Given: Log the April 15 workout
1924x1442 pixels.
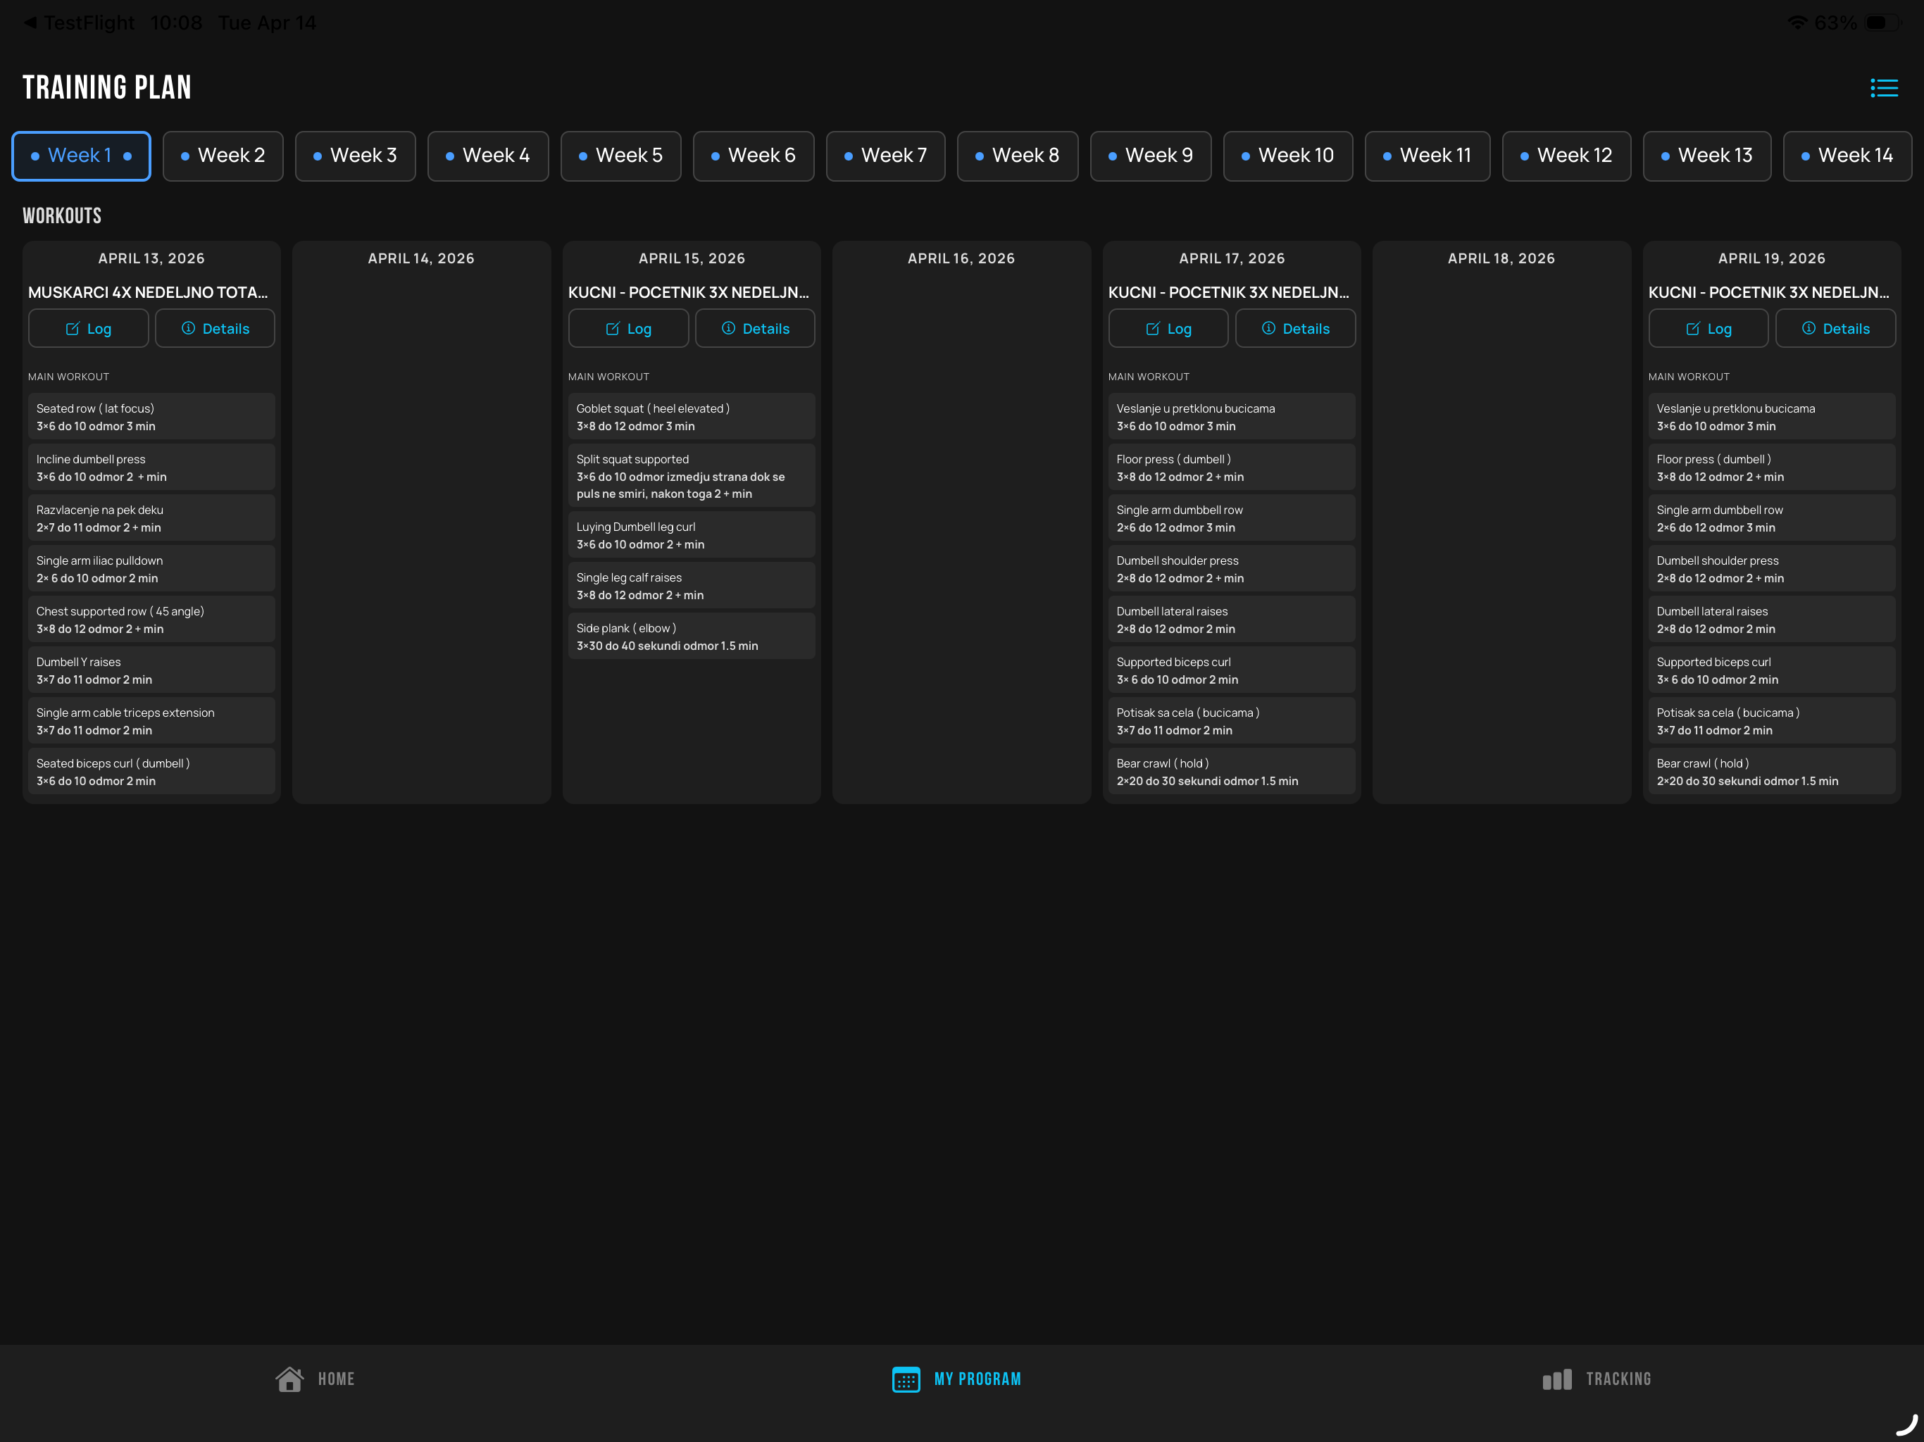Looking at the screenshot, I should 628,328.
